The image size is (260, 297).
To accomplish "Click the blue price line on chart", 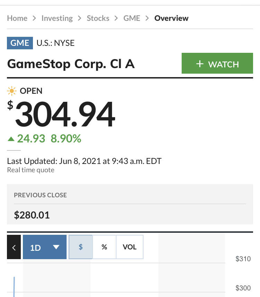I will (x=14, y=287).
